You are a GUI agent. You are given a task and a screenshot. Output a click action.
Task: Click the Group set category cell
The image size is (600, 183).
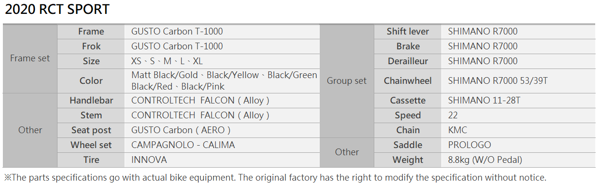click(x=346, y=81)
